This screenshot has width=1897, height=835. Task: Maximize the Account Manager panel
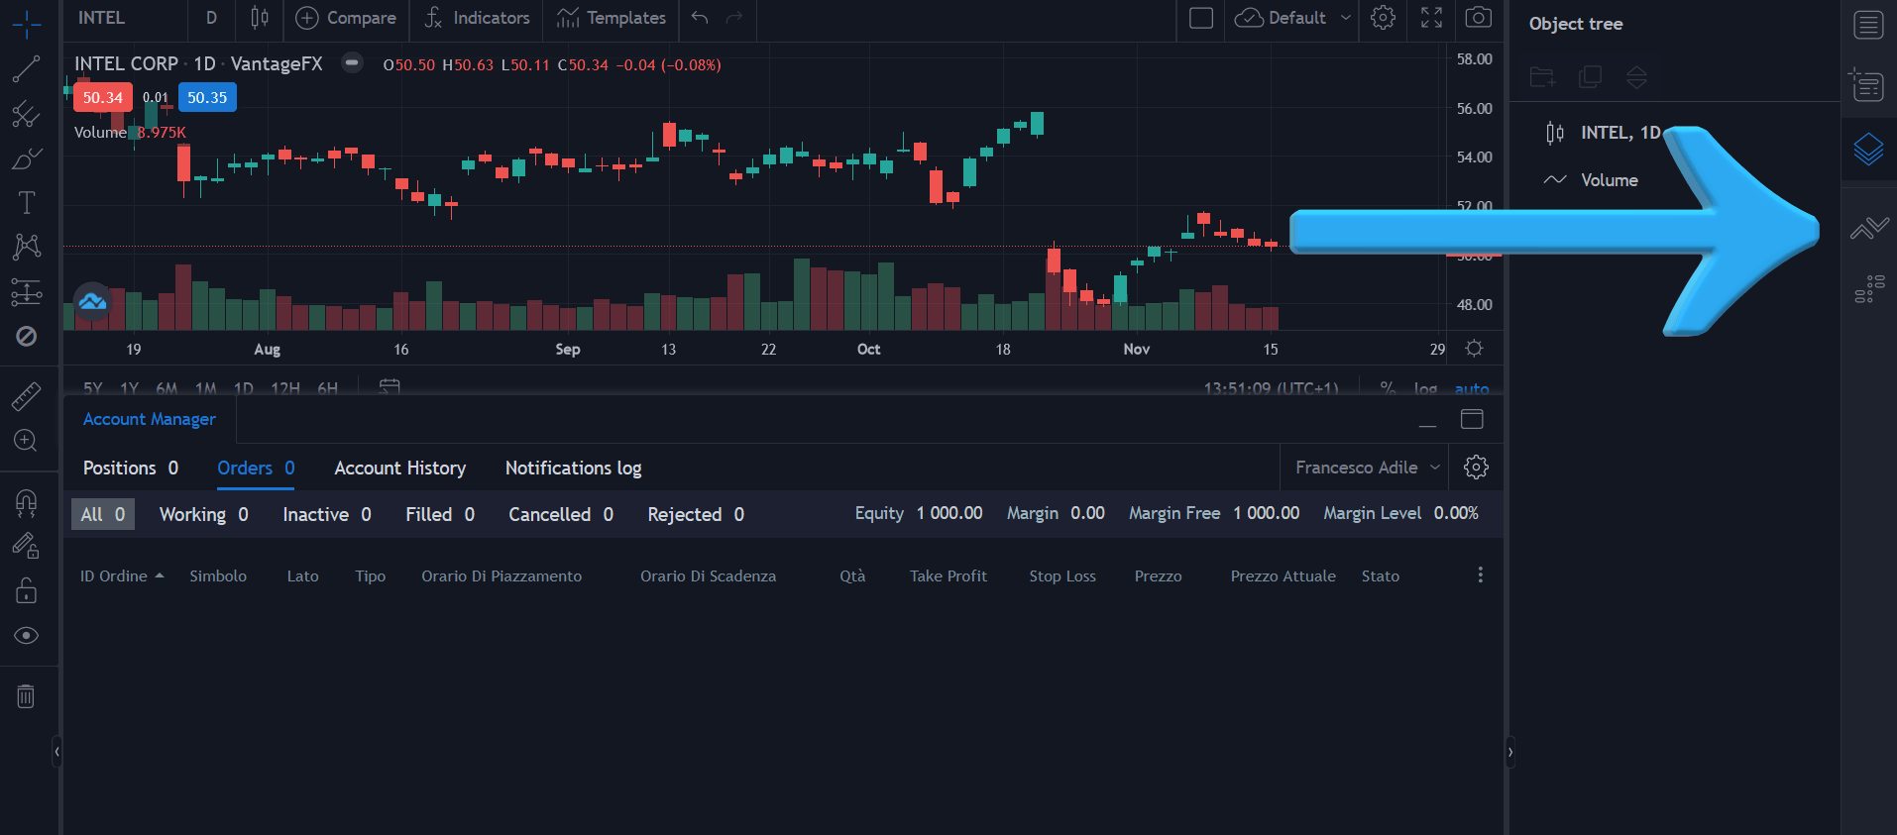[1472, 420]
